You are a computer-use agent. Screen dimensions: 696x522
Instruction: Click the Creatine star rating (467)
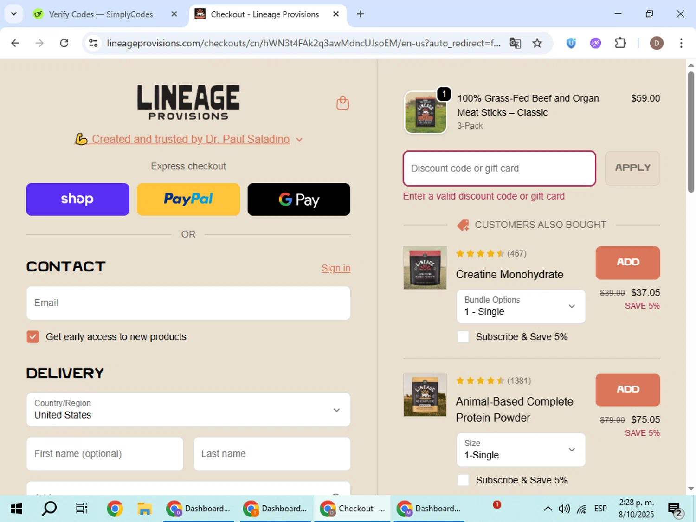pos(491,253)
